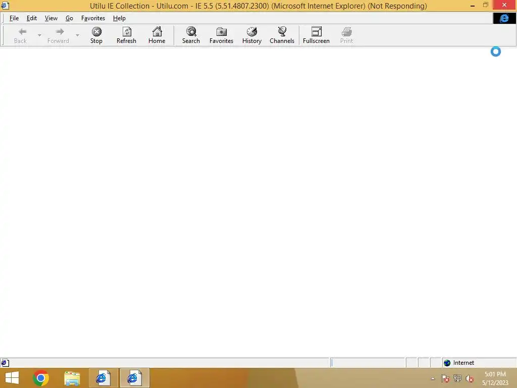Open the View menu
The image size is (517, 388).
51,18
